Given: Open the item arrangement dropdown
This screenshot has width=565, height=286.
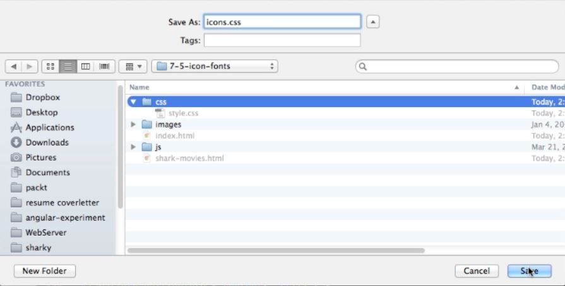Looking at the screenshot, I should 134,66.
